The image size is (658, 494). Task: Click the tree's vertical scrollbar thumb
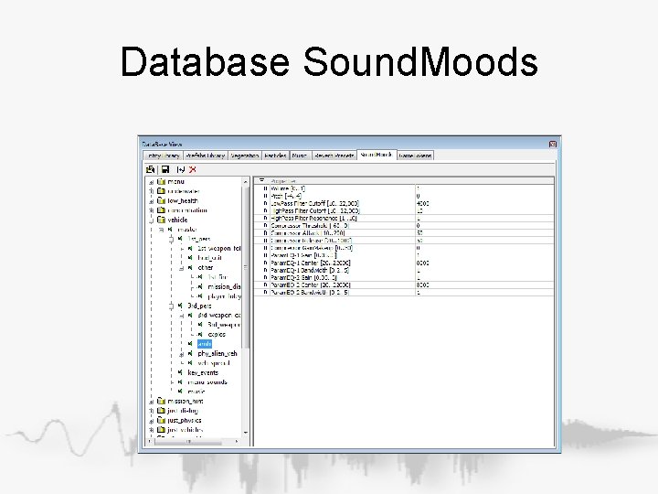click(246, 267)
